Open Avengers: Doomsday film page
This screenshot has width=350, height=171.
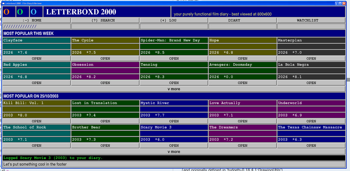(242, 83)
